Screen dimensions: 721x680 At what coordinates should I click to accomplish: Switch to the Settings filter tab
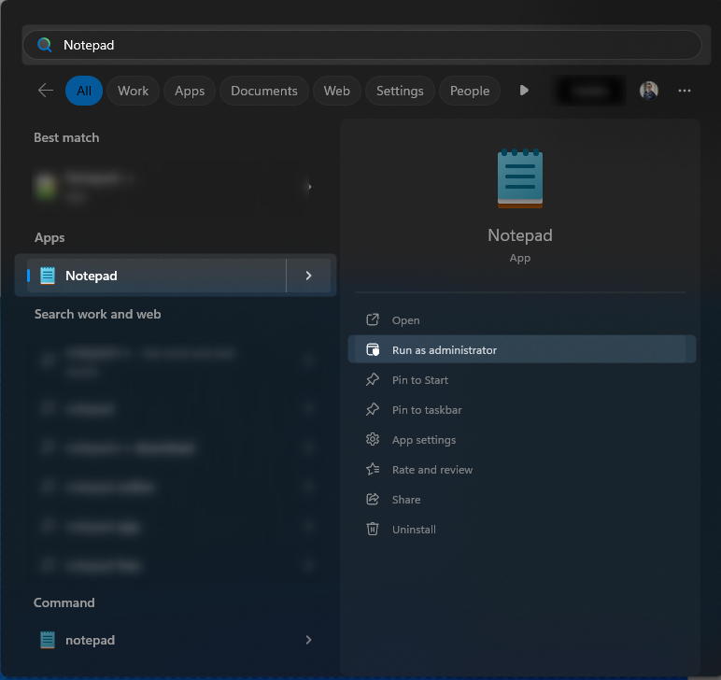click(400, 91)
